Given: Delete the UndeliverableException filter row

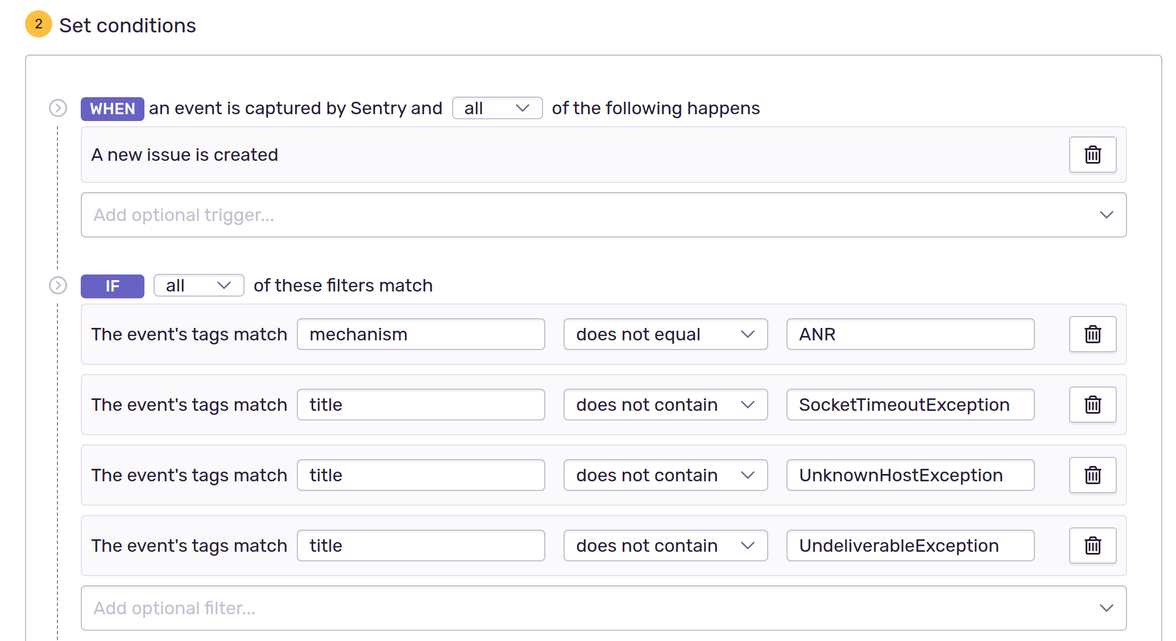Looking at the screenshot, I should (x=1092, y=546).
